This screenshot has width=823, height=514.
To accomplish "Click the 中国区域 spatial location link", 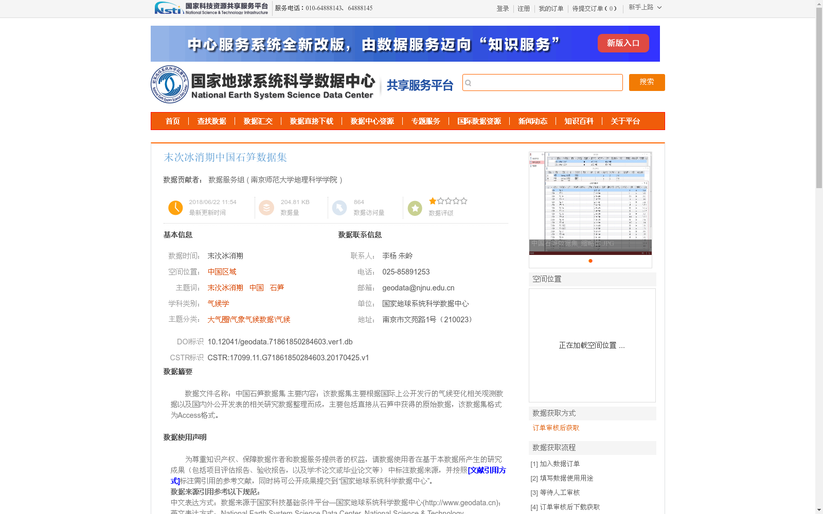I will 222,272.
